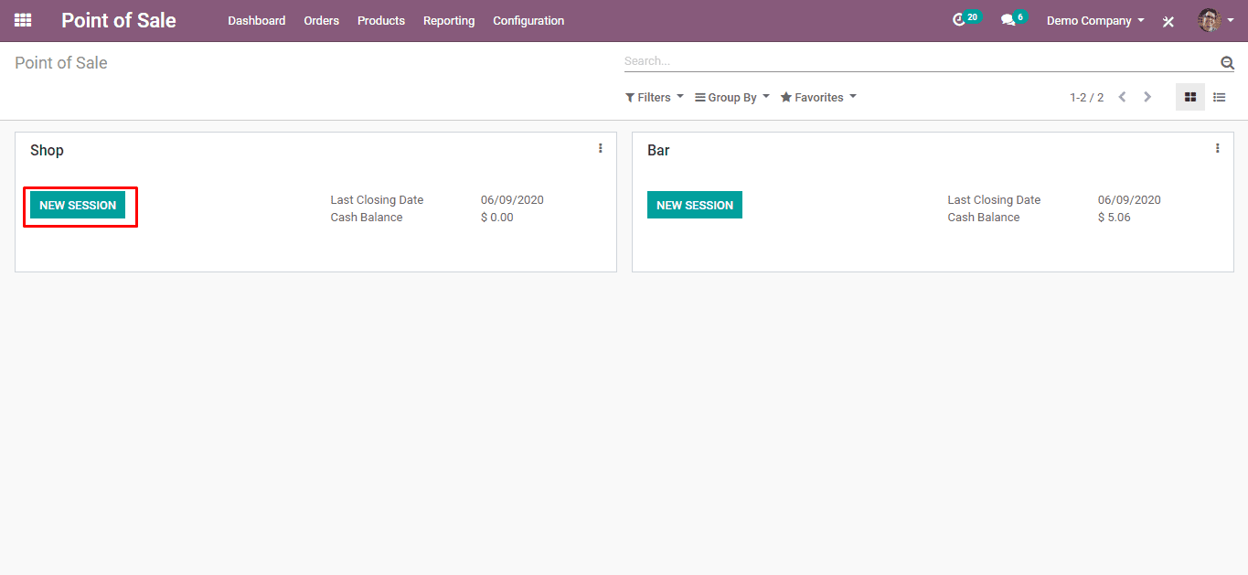Click the Search input field
Image resolution: width=1248 pixels, height=575 pixels.
pyautogui.click(x=921, y=61)
